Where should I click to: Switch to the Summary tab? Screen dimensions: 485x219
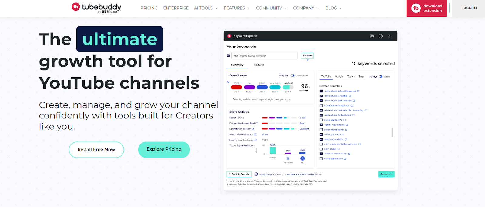[237, 65]
